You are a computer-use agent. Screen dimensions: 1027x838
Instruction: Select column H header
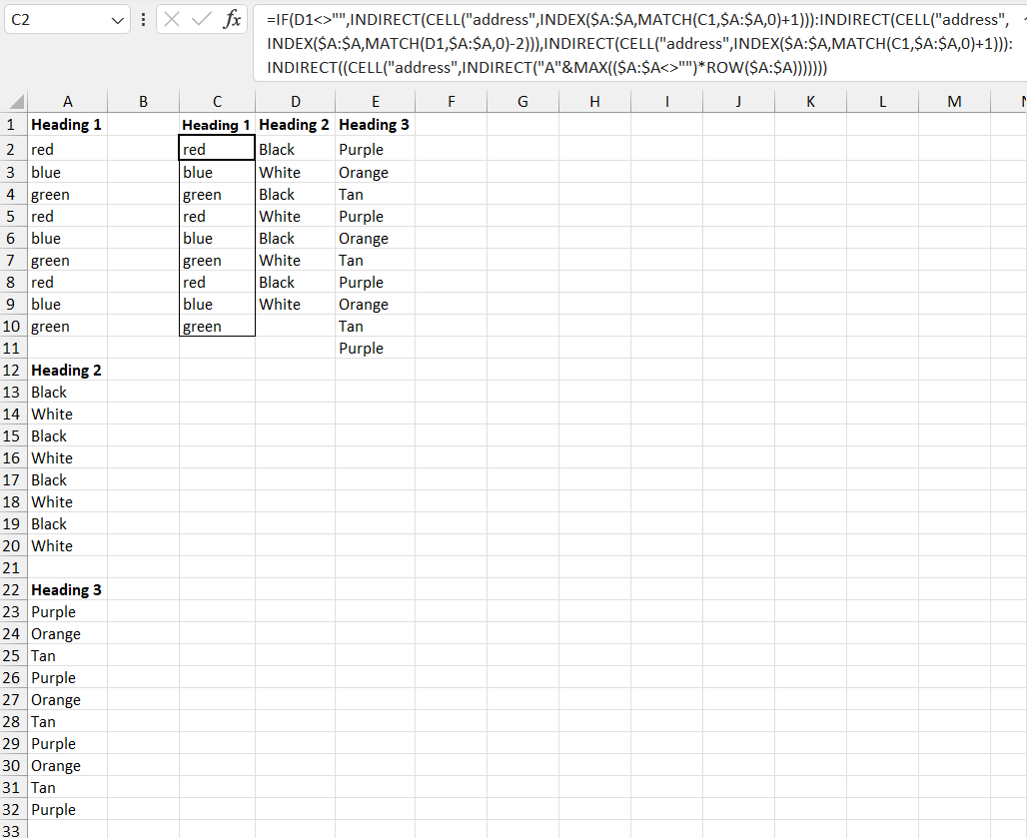pos(594,102)
